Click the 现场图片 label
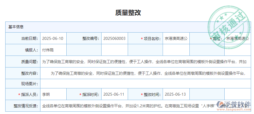This screenshot has height=114, width=254. tap(29, 84)
